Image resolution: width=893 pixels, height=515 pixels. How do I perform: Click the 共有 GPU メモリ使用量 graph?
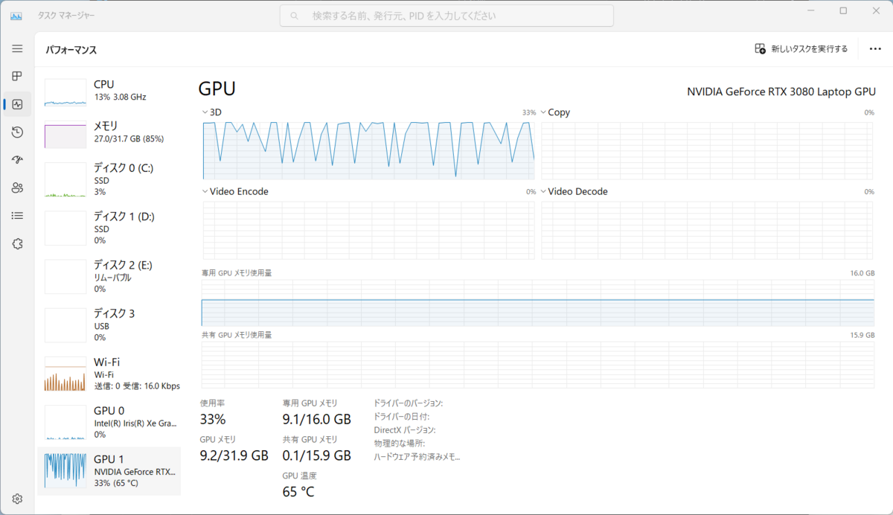tap(537, 365)
